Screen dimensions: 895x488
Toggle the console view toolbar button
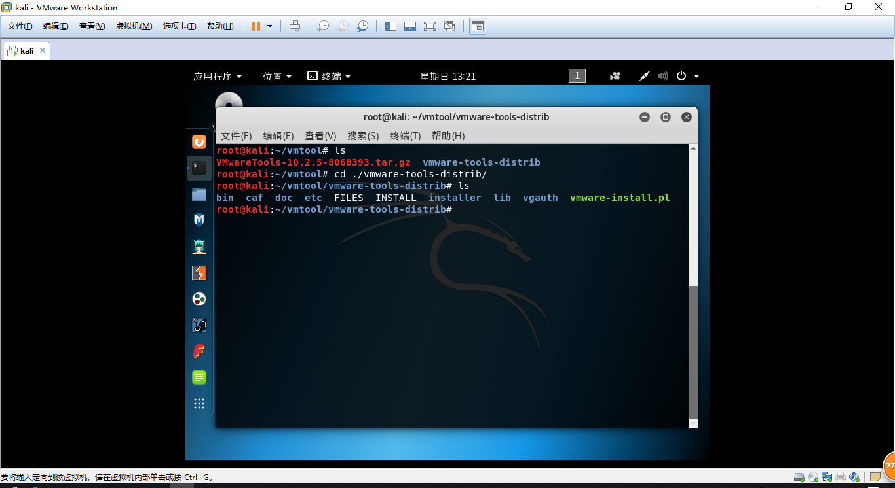tap(478, 26)
